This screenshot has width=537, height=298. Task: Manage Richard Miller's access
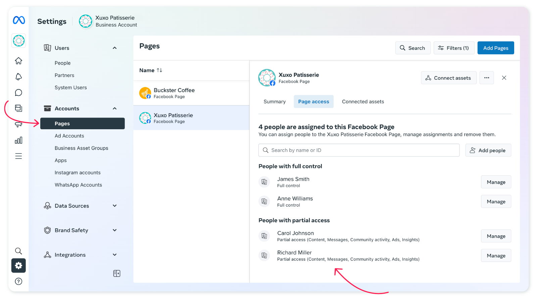pos(496,255)
